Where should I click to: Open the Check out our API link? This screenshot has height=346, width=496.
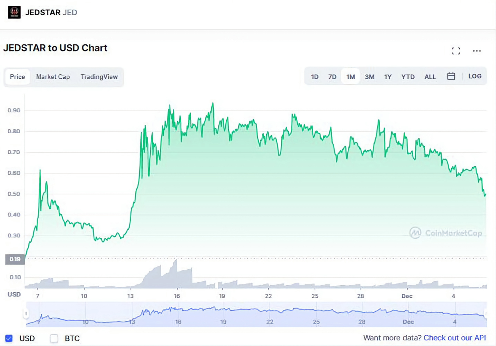tap(455, 338)
